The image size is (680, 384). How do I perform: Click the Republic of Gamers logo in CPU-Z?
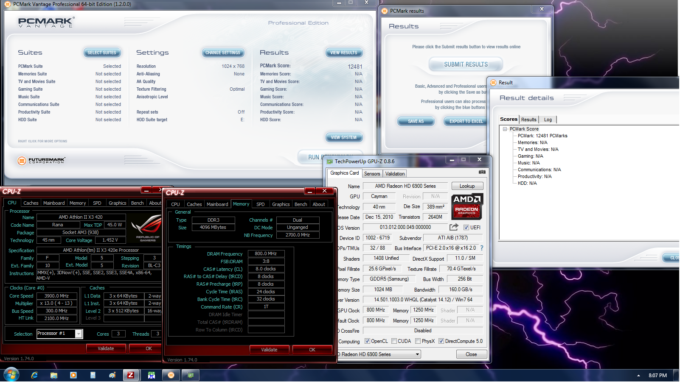click(146, 228)
